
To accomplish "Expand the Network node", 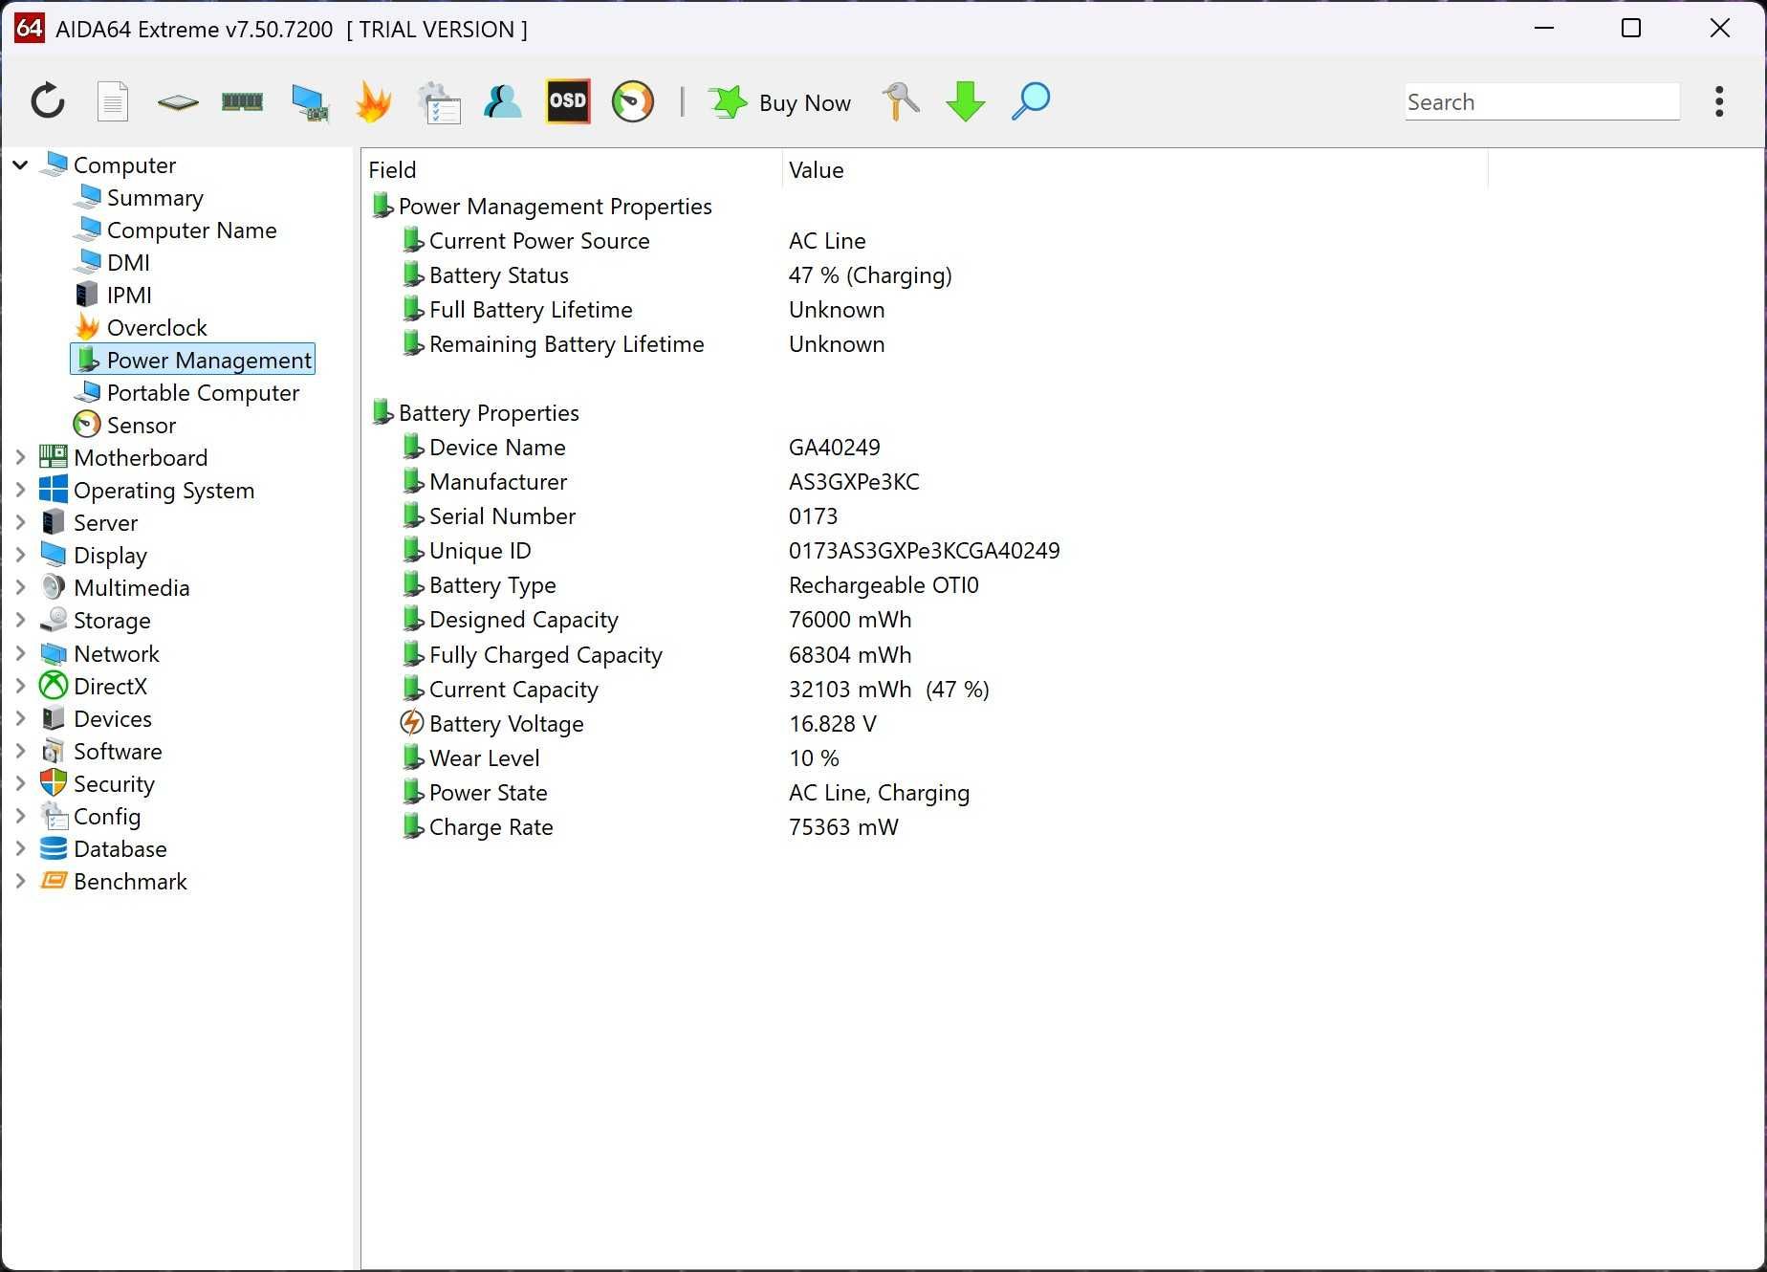I will coord(20,653).
